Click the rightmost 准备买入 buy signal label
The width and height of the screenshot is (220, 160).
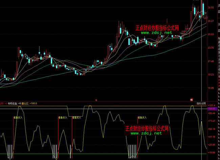[x=142, y=117]
